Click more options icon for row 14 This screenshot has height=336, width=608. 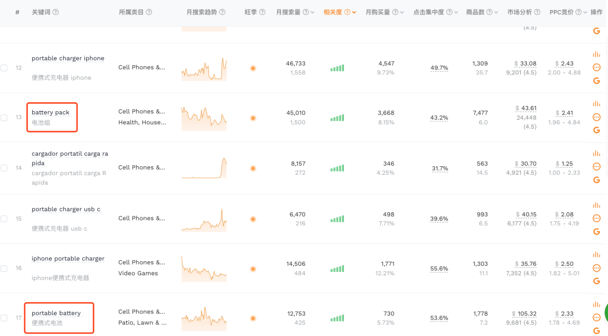(x=596, y=167)
